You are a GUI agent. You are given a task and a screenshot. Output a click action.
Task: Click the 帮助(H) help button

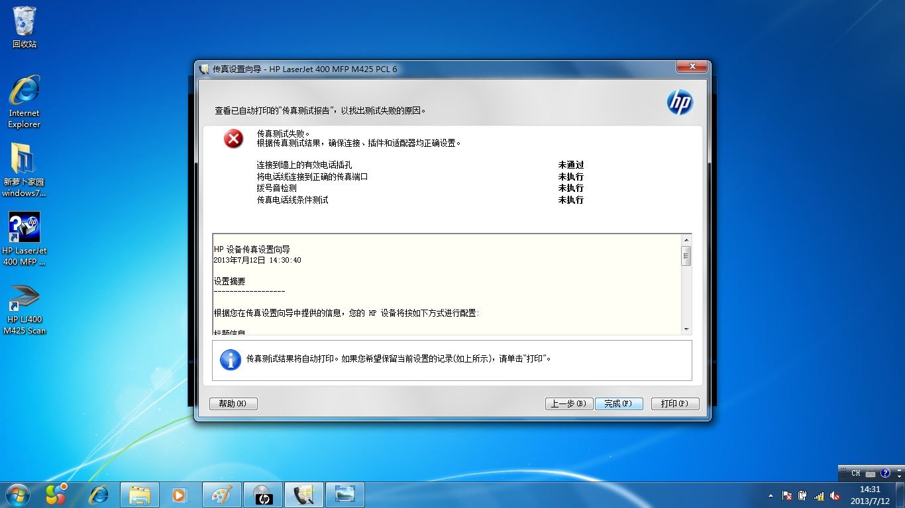[233, 403]
